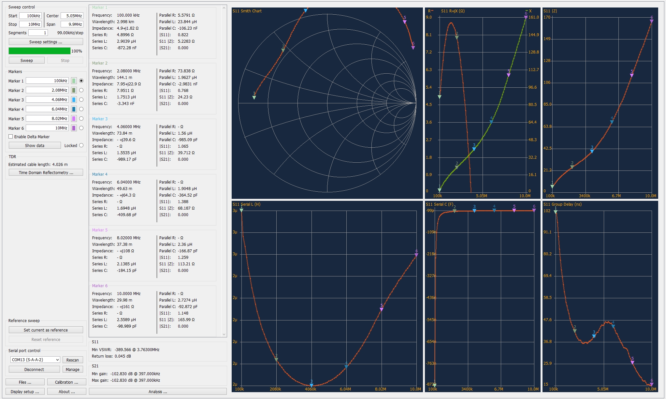Click the disabled Stop button
The image size is (666, 399).
pos(65,60)
